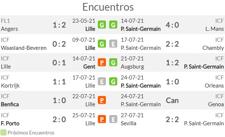Open the Waasland-Beveren team link
The image size is (225, 137).
click(x=24, y=48)
